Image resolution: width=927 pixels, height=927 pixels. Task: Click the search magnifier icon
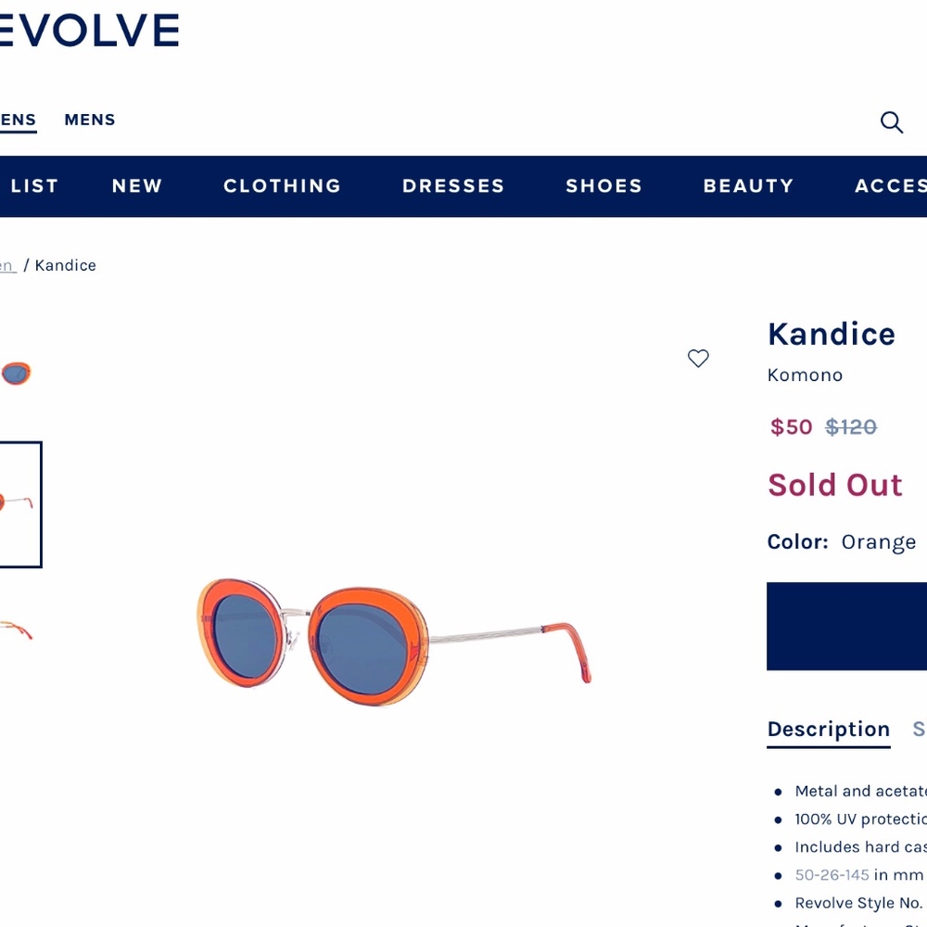[x=891, y=121]
